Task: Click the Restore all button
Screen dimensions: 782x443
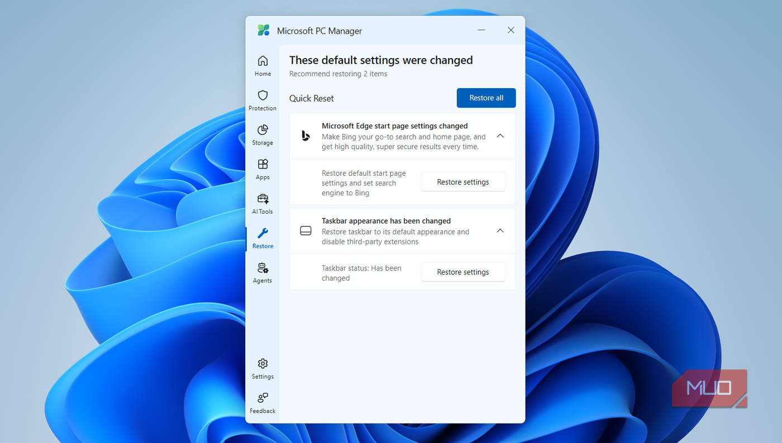Action: click(486, 98)
